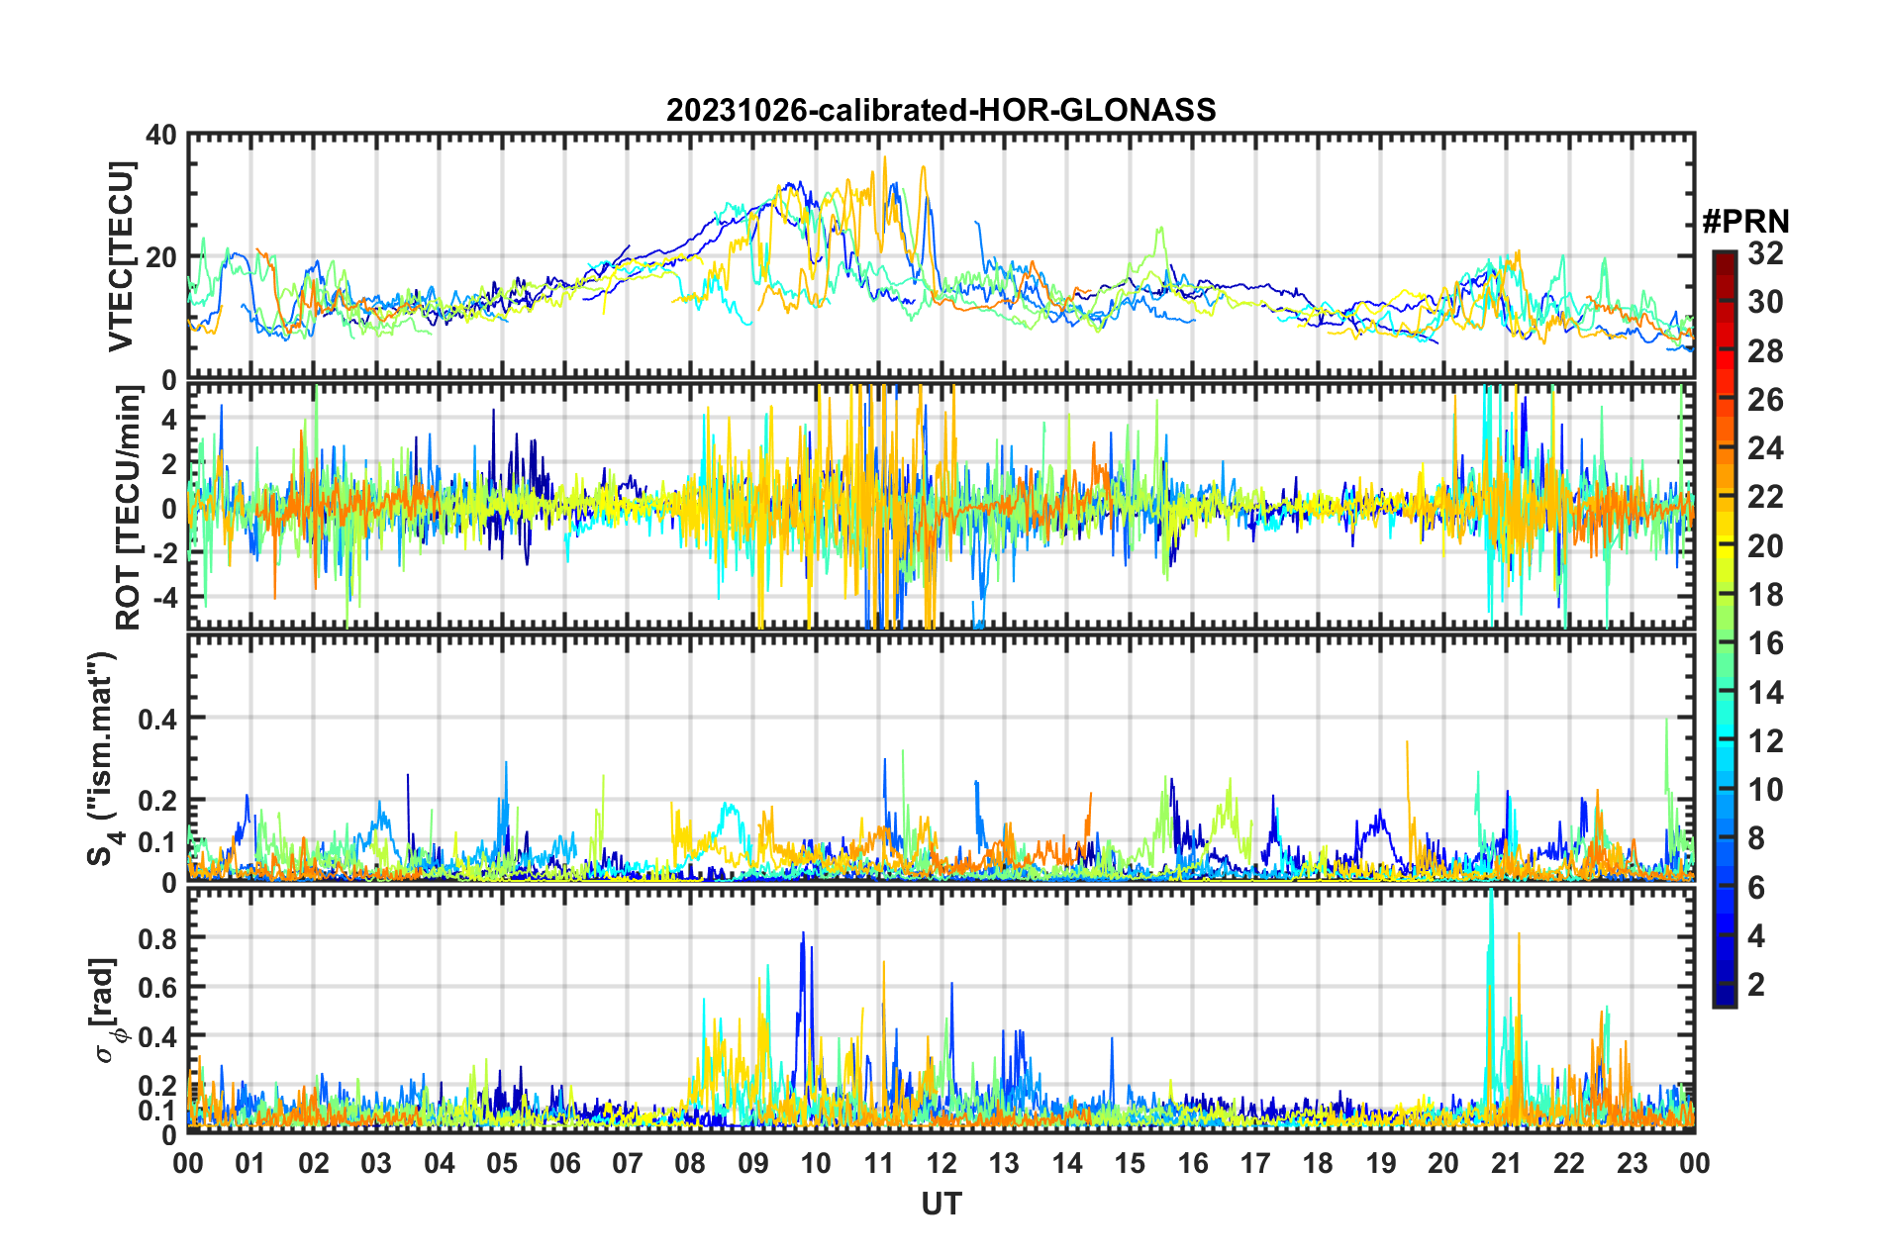Viewport: 1883px width, 1259px height.
Task: Select the 18 hour tick label
Action: pos(1318,1163)
